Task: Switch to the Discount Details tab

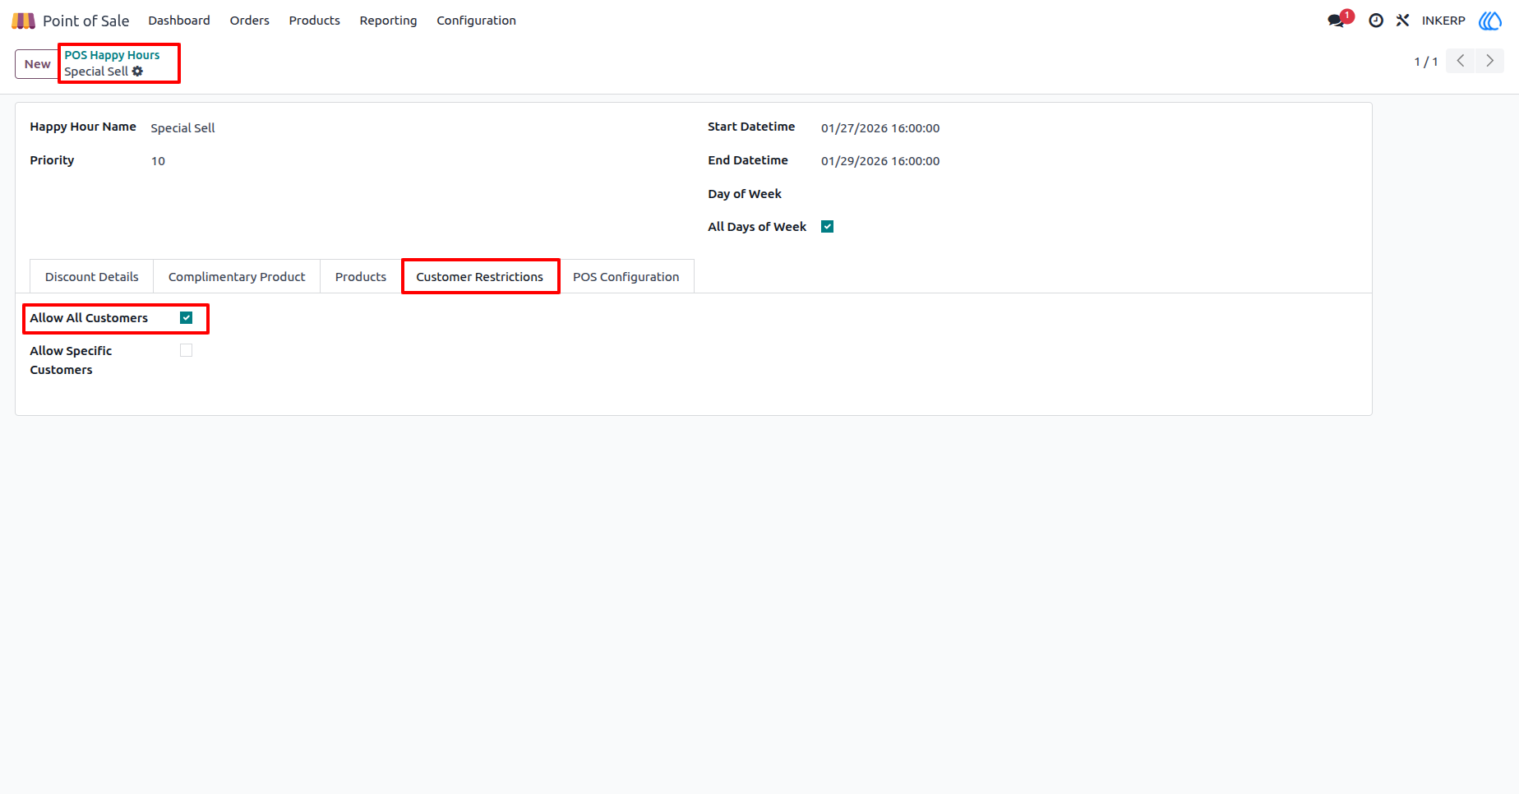Action: point(92,277)
